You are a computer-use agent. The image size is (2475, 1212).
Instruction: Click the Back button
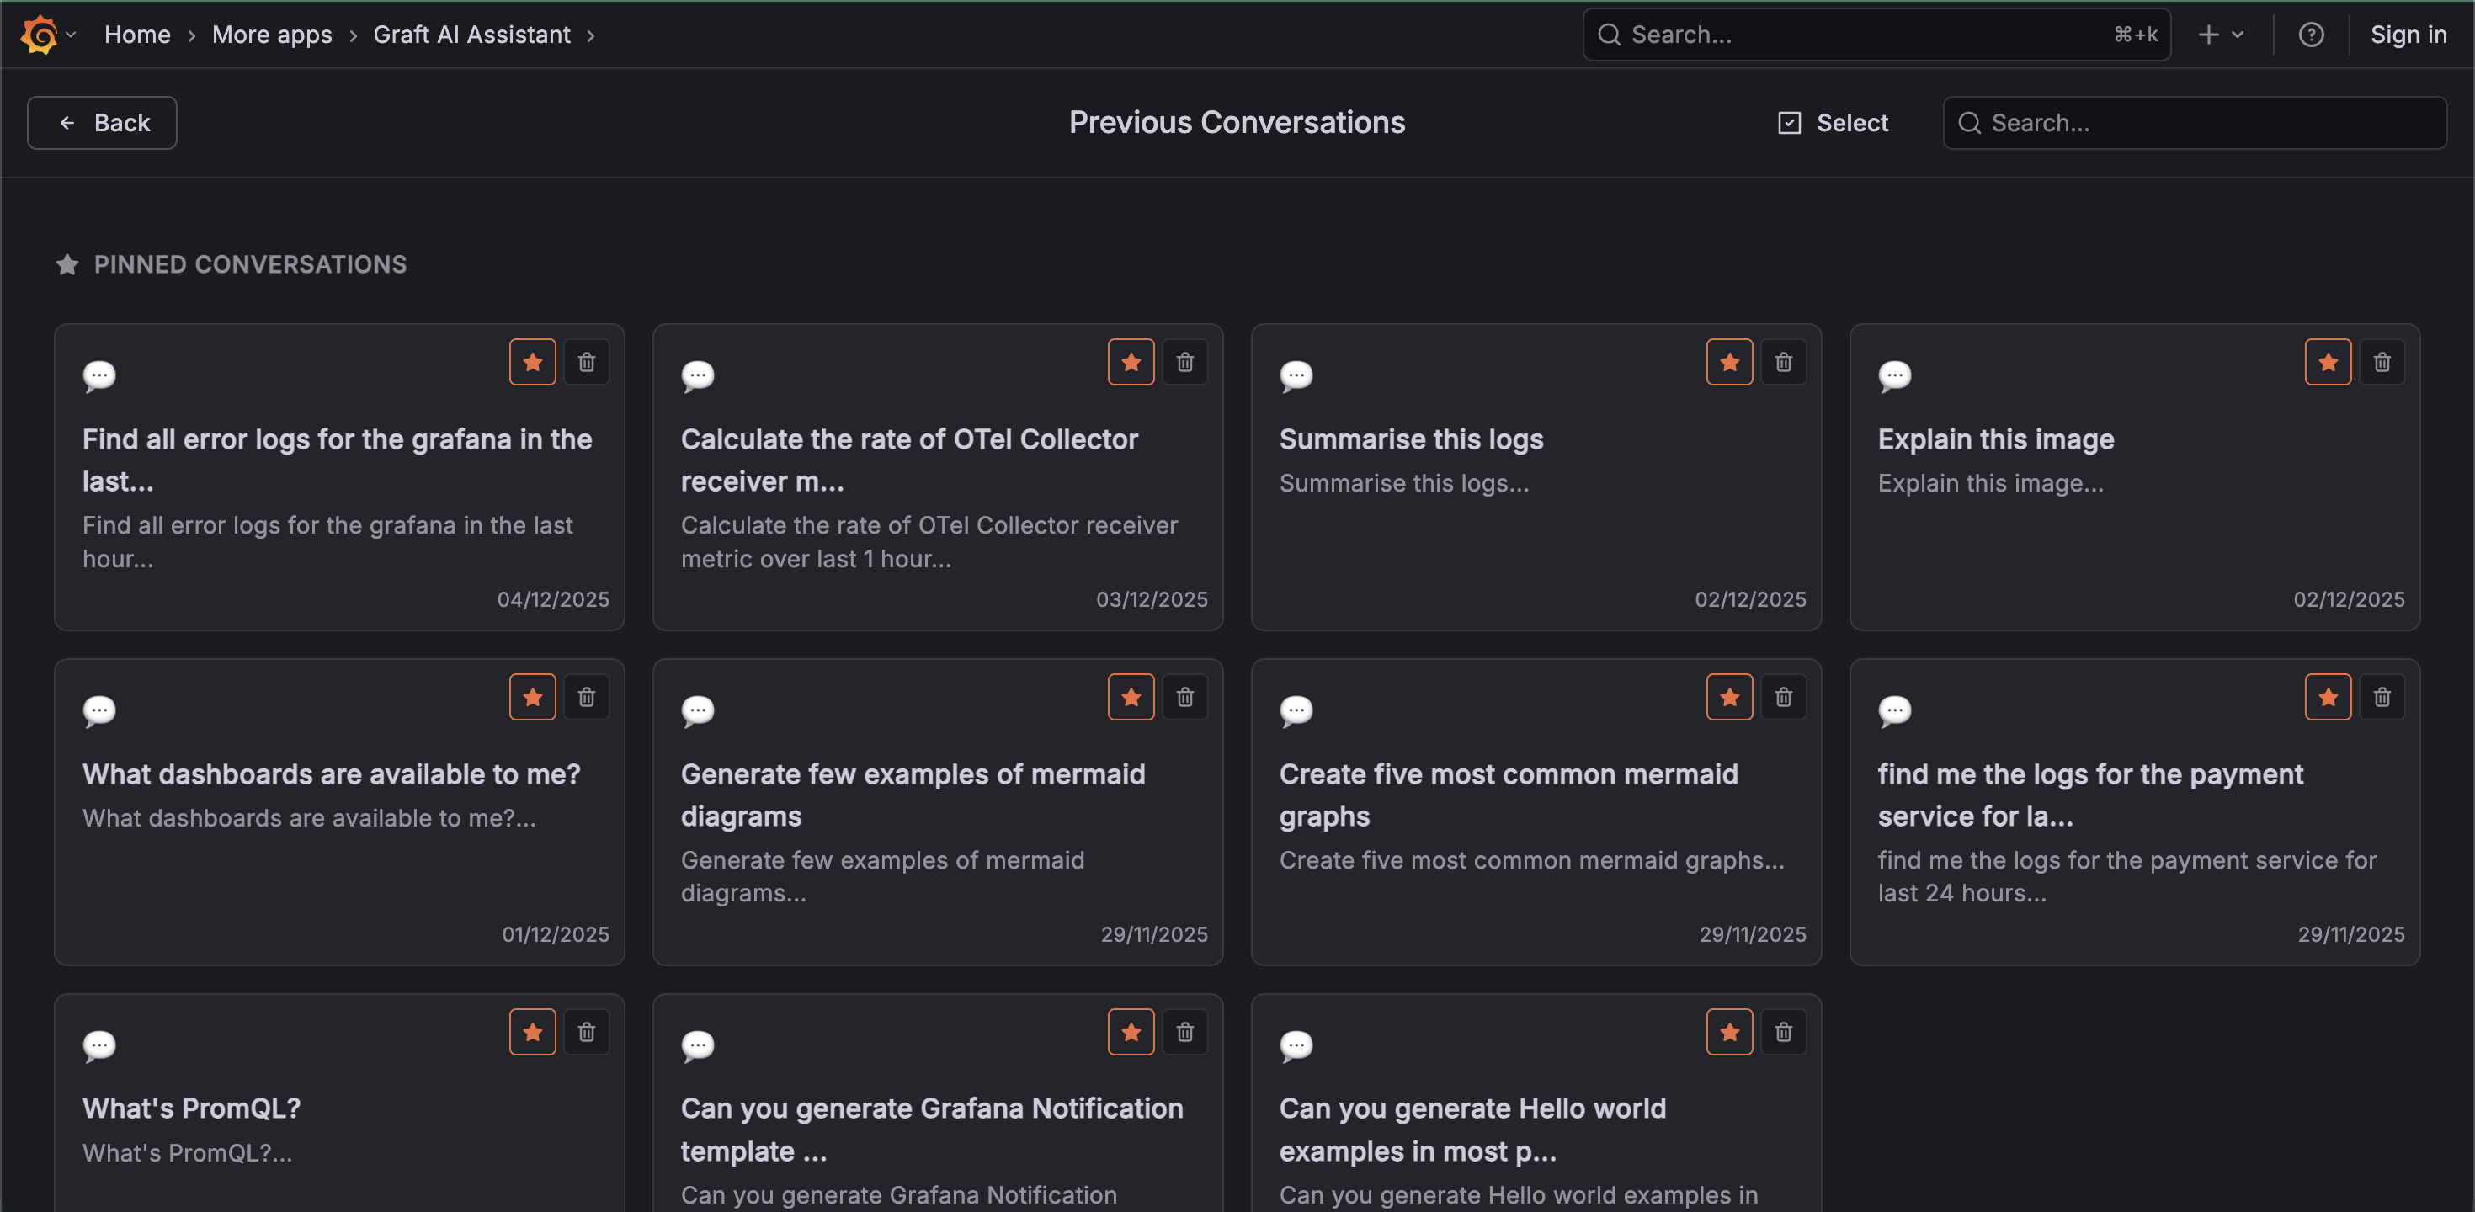[102, 123]
